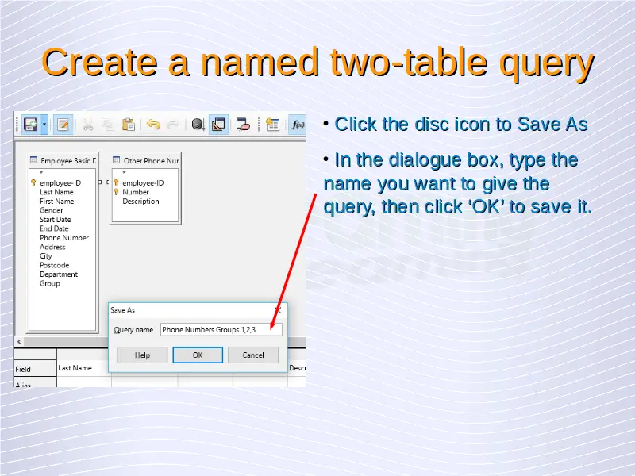Screen dimensions: 635x476
Task: Click the Alias row header in the grid
Action: click(35, 382)
